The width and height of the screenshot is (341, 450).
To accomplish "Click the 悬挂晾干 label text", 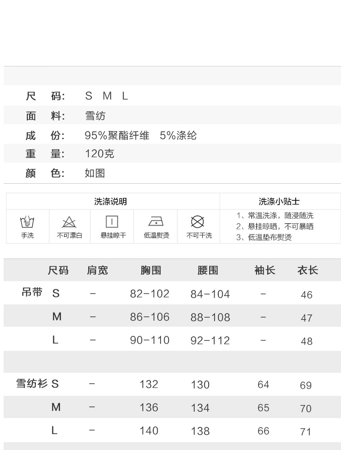I will 113,236.
